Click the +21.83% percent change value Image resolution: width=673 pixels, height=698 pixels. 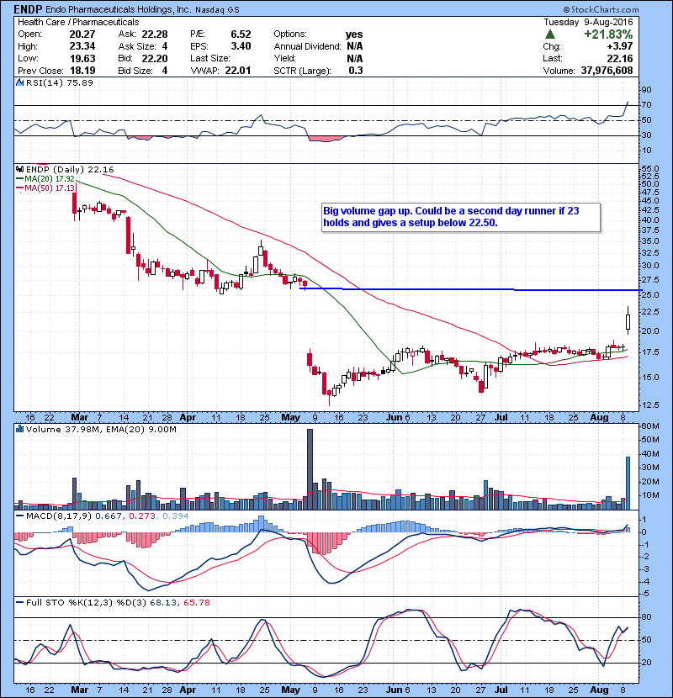[x=608, y=34]
